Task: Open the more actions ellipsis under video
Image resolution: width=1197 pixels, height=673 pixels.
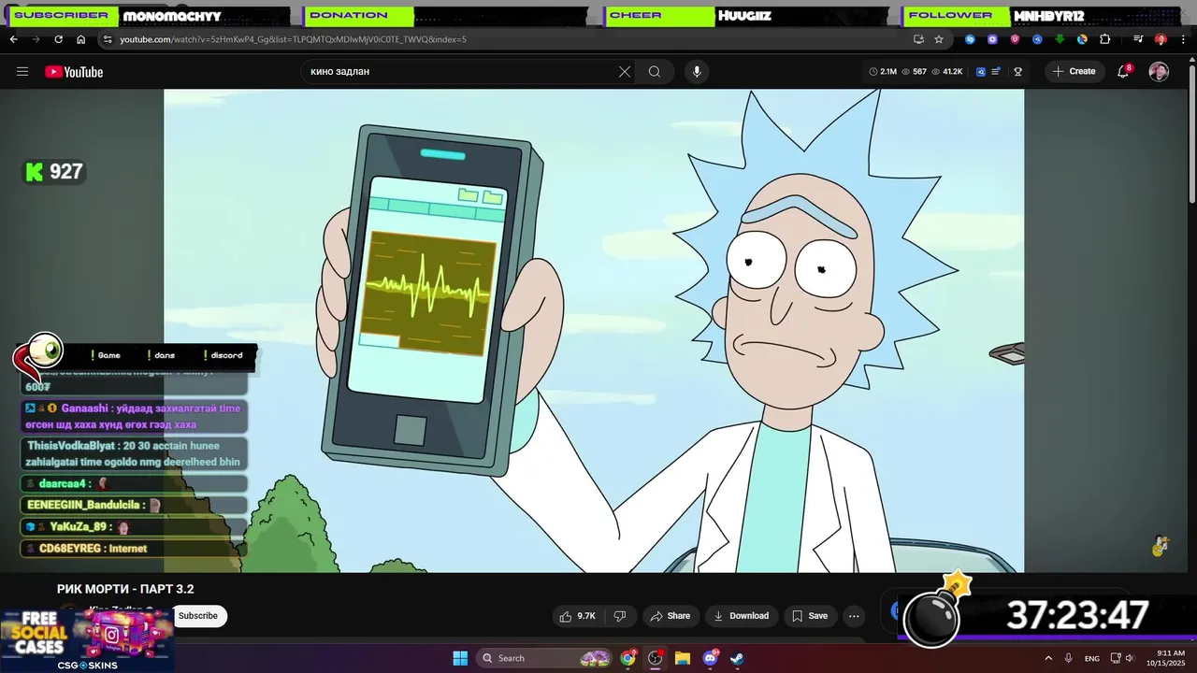Action: coord(854,616)
